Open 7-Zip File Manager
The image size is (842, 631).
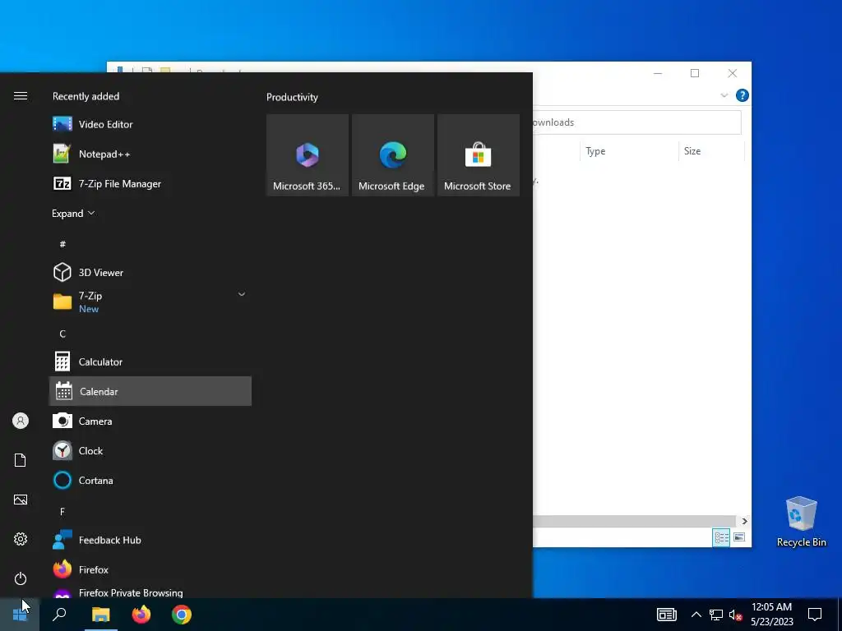150,183
